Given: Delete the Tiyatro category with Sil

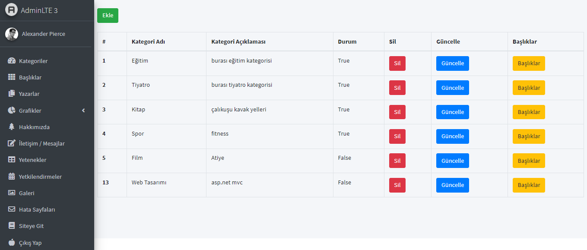Looking at the screenshot, I should click(397, 88).
